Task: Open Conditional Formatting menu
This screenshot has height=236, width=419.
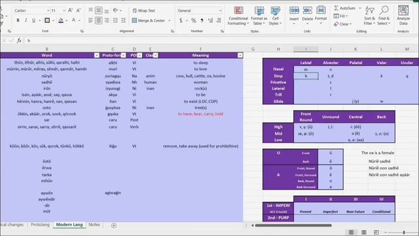Action: coord(238,16)
